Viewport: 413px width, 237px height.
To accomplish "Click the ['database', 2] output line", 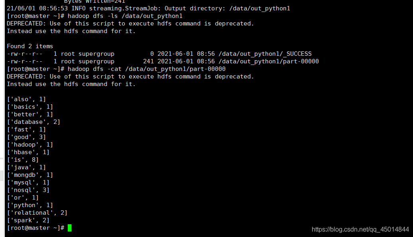I will coord(33,122).
